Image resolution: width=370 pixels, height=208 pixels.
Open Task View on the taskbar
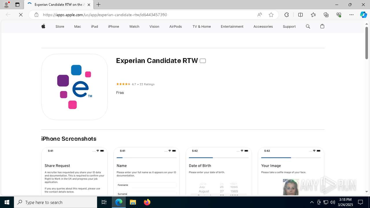tap(104, 202)
